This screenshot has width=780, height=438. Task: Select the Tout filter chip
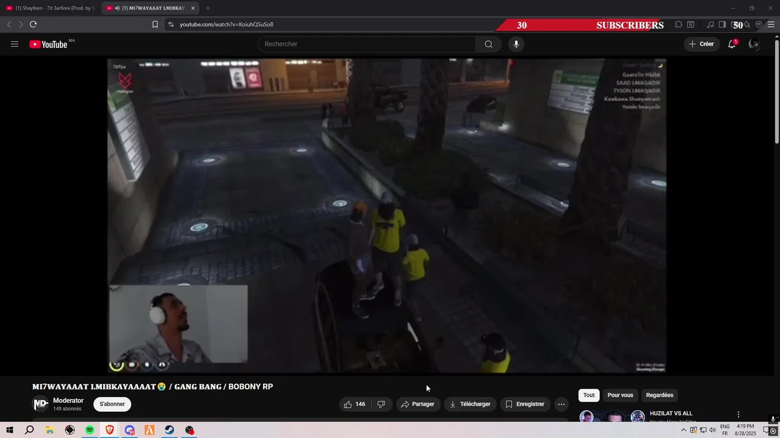[589, 395]
